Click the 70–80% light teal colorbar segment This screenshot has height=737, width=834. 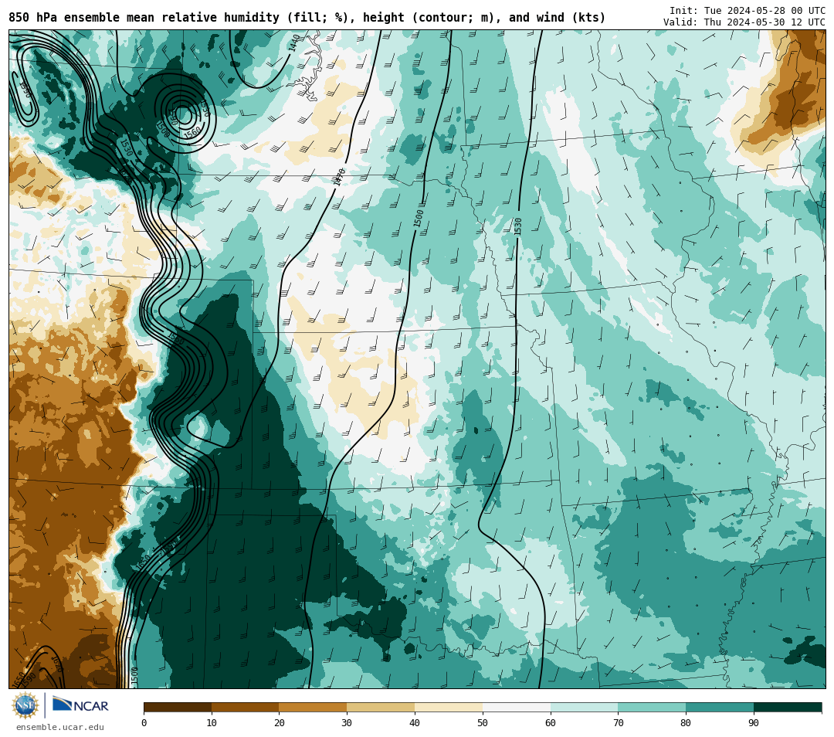[652, 707]
